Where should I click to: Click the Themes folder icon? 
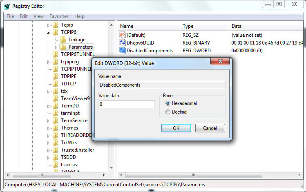pos(56,128)
